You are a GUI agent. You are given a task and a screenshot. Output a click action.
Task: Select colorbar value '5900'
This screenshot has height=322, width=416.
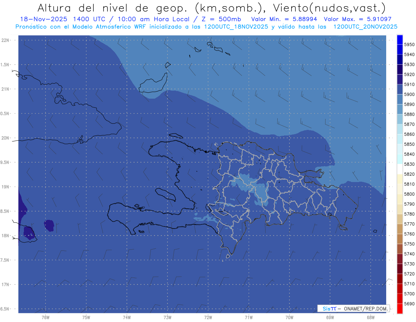coord(410,94)
